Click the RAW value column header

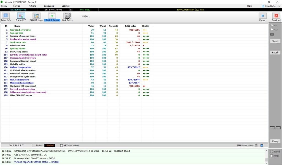coord(131,26)
